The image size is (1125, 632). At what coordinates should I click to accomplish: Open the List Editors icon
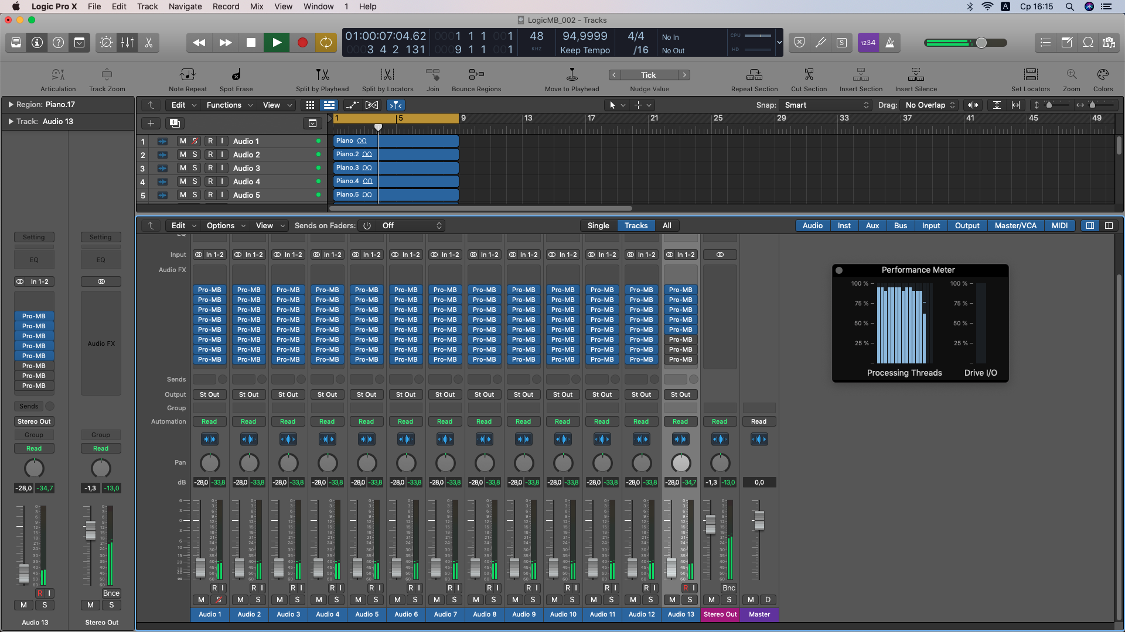1045,43
